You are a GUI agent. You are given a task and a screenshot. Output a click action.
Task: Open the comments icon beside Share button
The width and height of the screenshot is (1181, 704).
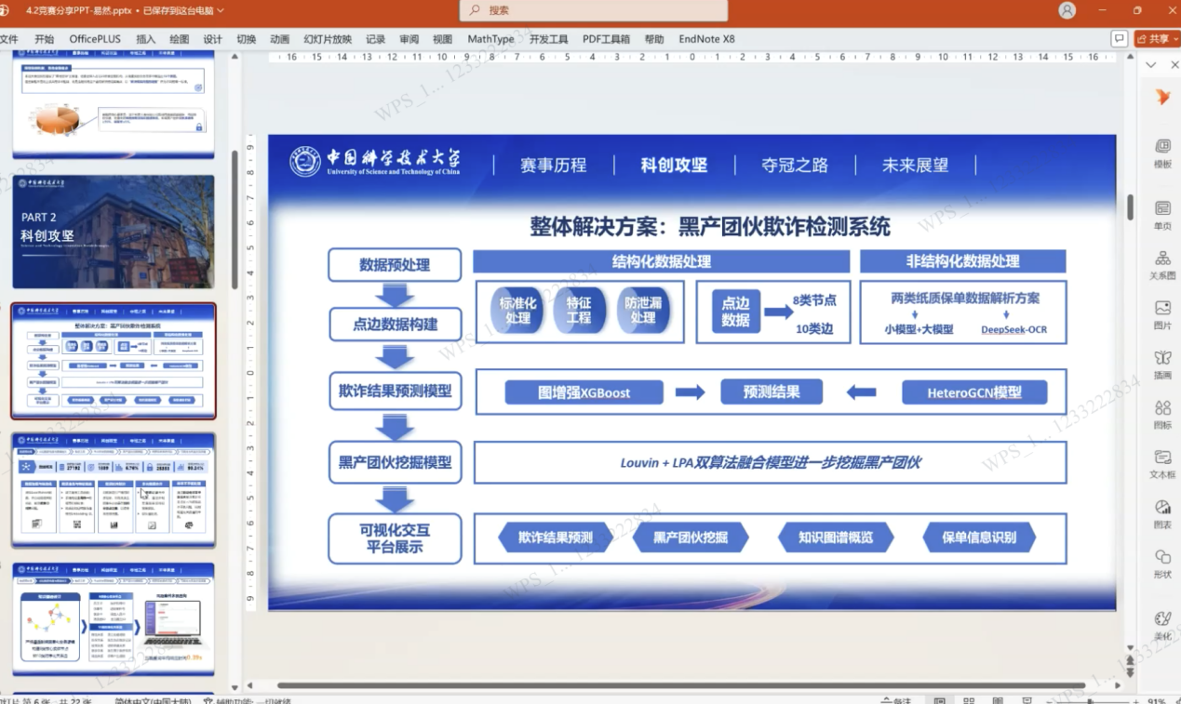1120,39
